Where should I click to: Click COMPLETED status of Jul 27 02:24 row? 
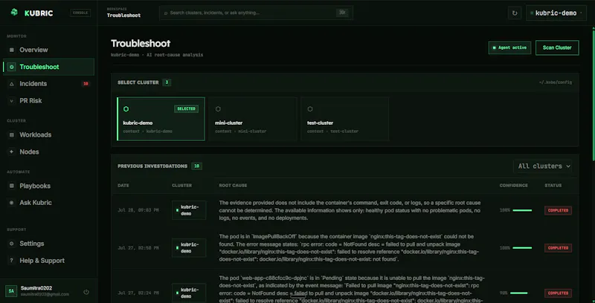559,293
